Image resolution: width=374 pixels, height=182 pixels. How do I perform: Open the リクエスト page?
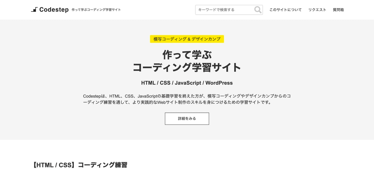click(x=317, y=10)
